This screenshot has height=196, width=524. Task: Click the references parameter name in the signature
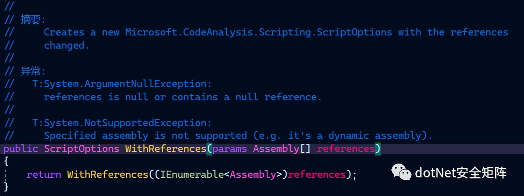(x=346, y=149)
